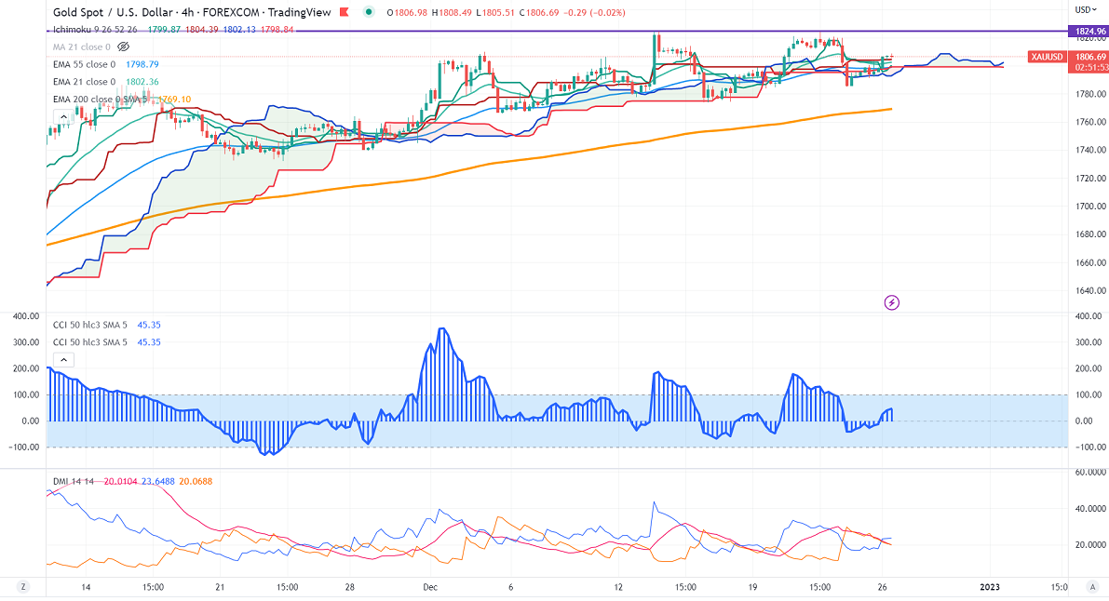Click the EMA 55 value 1798.79
1109x601 pixels.
click(x=142, y=64)
